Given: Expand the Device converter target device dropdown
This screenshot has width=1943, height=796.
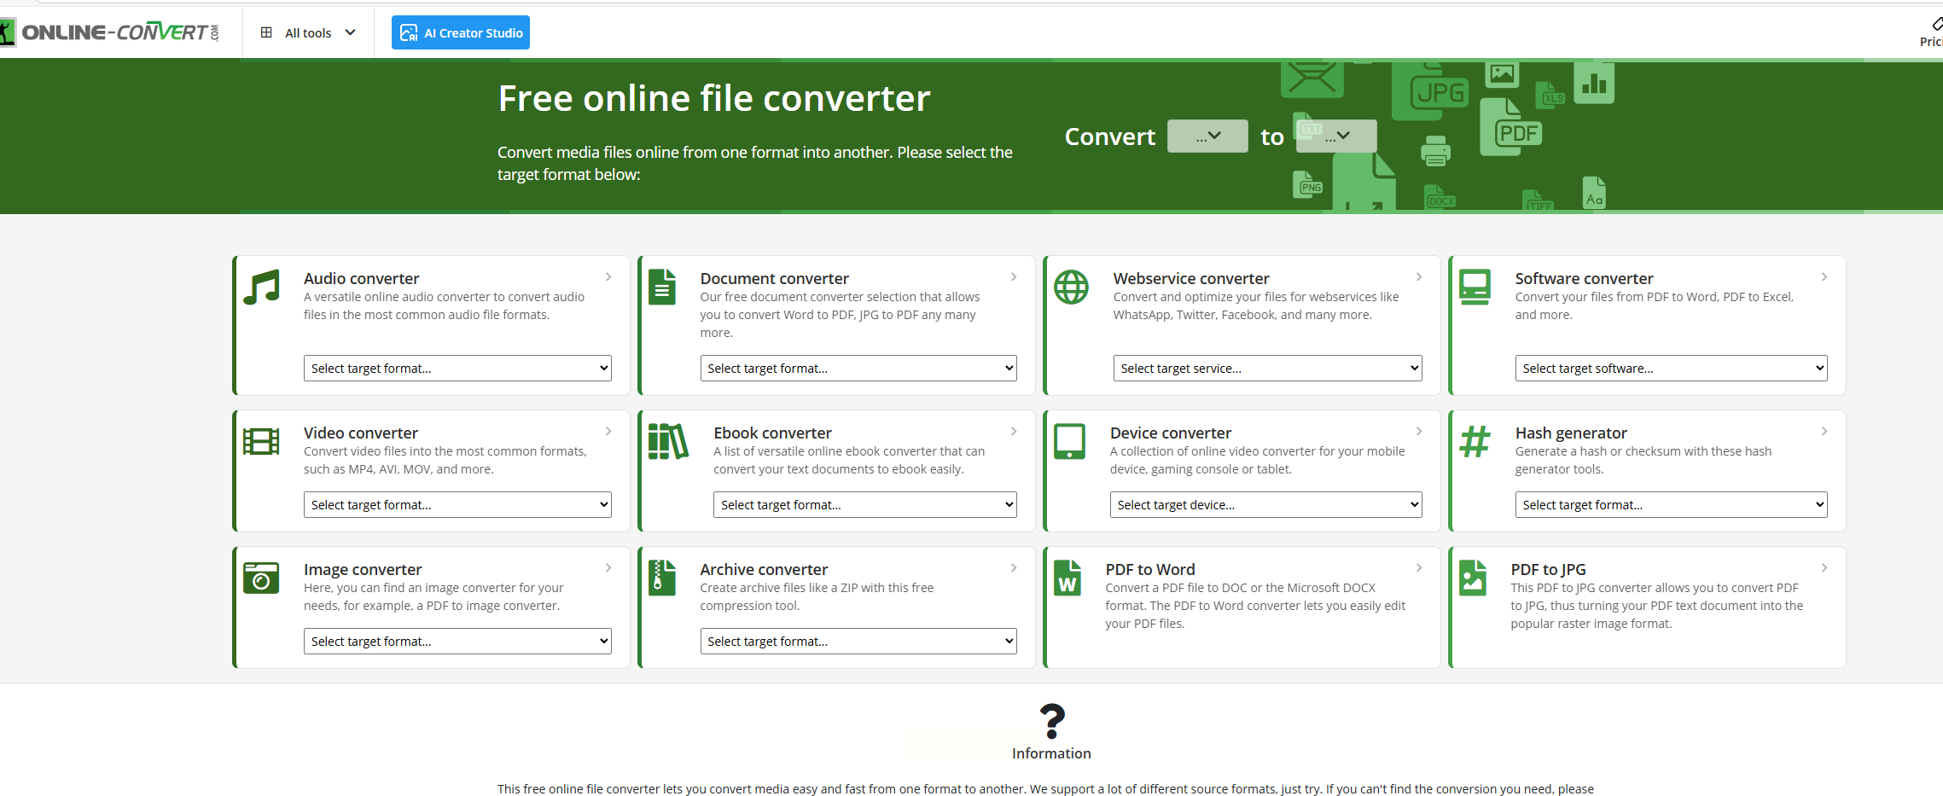Looking at the screenshot, I should 1265,505.
